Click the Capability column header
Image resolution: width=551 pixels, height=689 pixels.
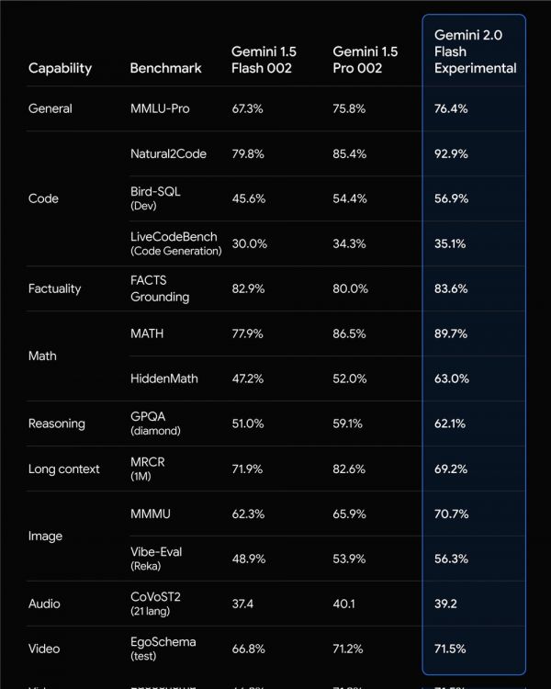(x=60, y=68)
